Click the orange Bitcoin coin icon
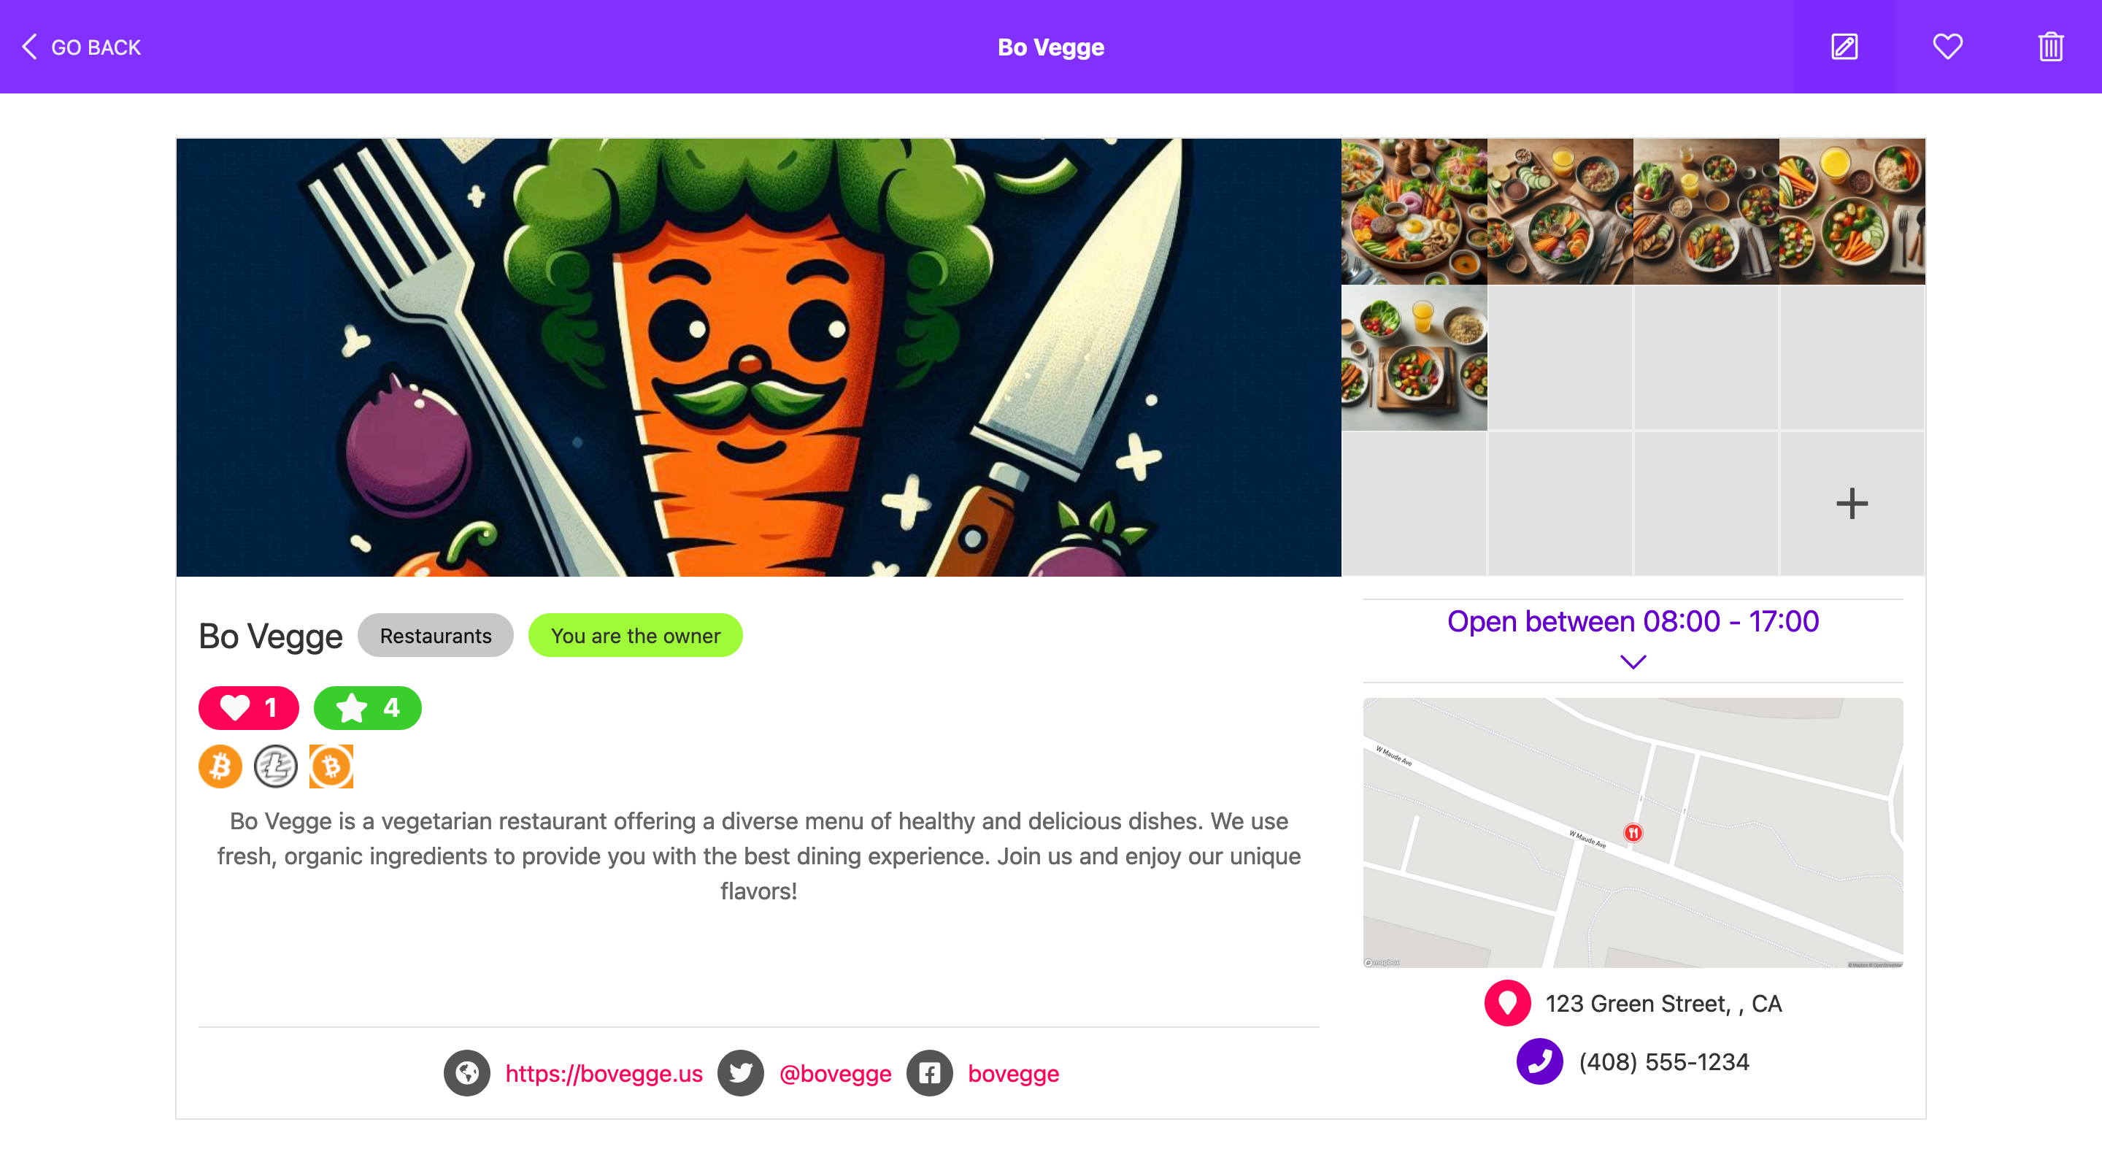 (220, 766)
